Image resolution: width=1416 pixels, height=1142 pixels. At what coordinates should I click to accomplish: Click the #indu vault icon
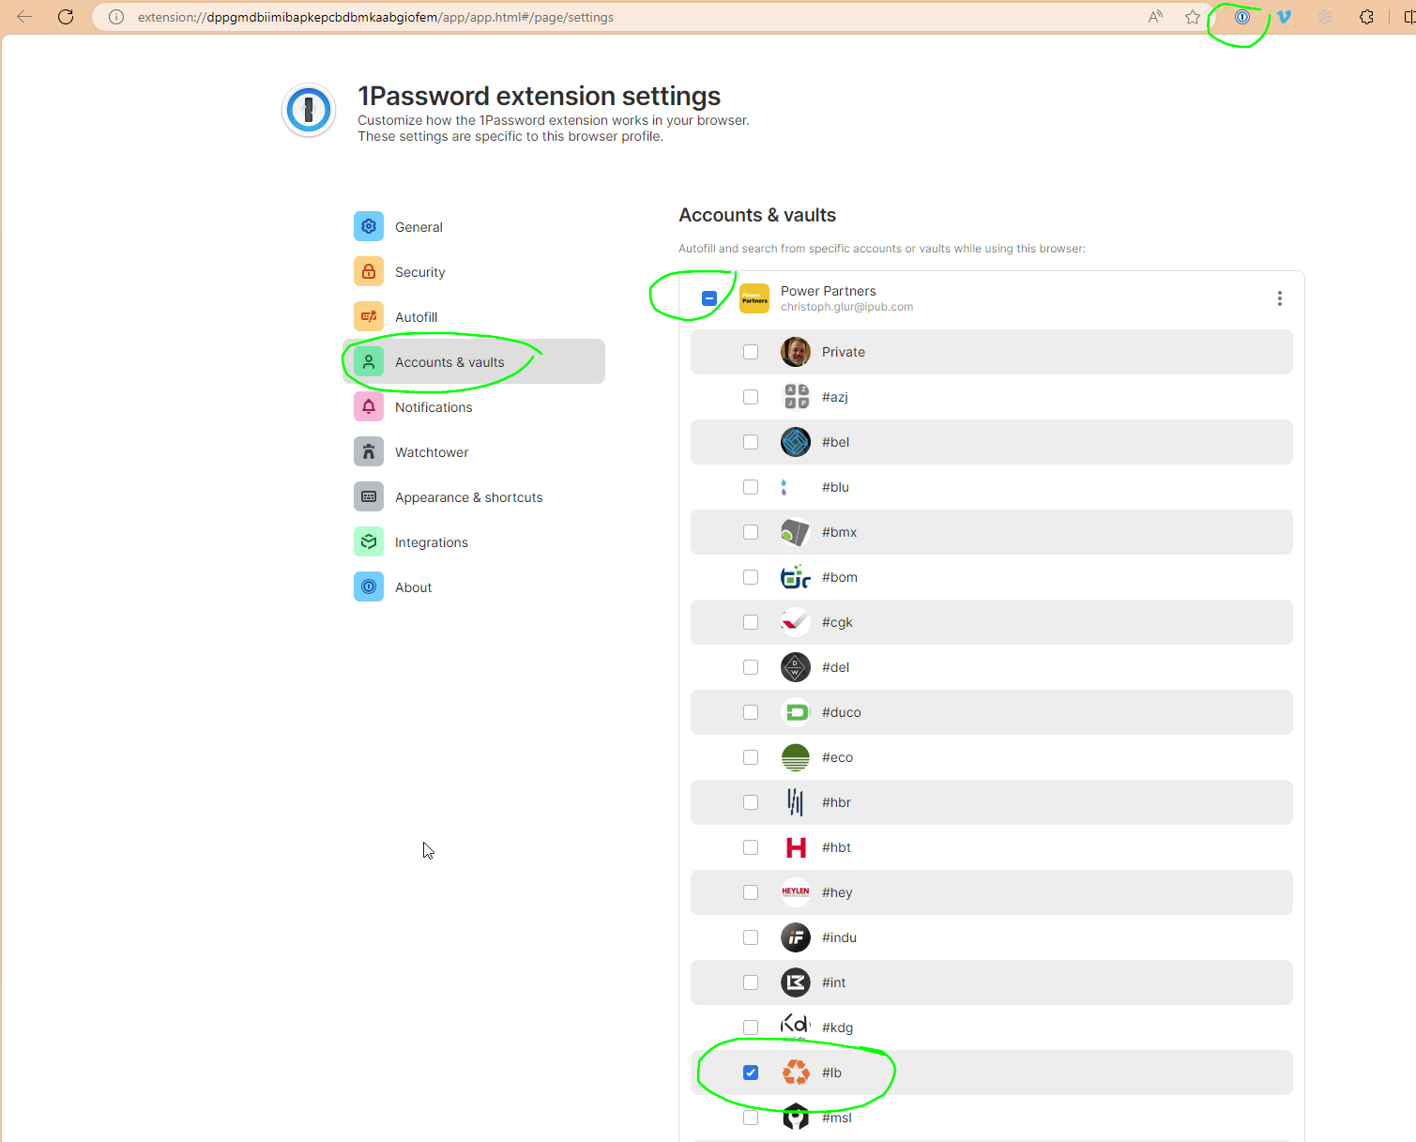(x=796, y=937)
